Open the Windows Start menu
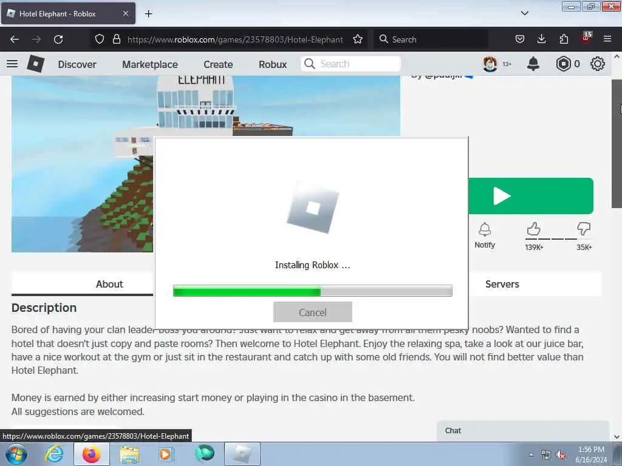 tap(16, 454)
